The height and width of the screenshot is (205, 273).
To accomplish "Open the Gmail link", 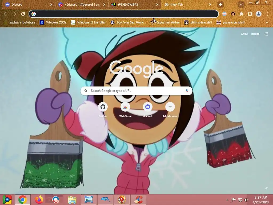I will coord(244,34).
